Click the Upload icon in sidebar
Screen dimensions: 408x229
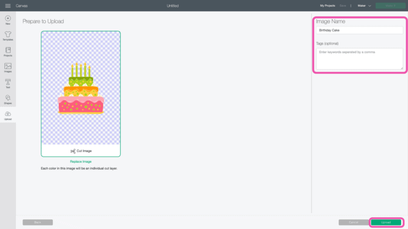pyautogui.click(x=7, y=115)
